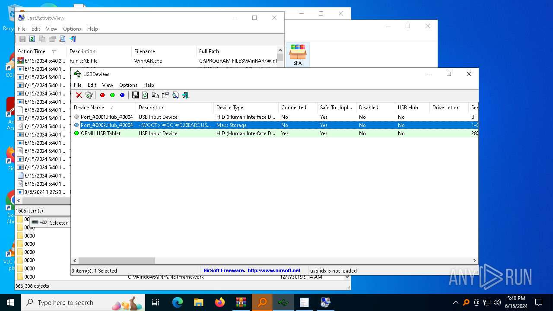Open View menu in LastActivityView
Viewport: 553px width, 311px height.
51,29
